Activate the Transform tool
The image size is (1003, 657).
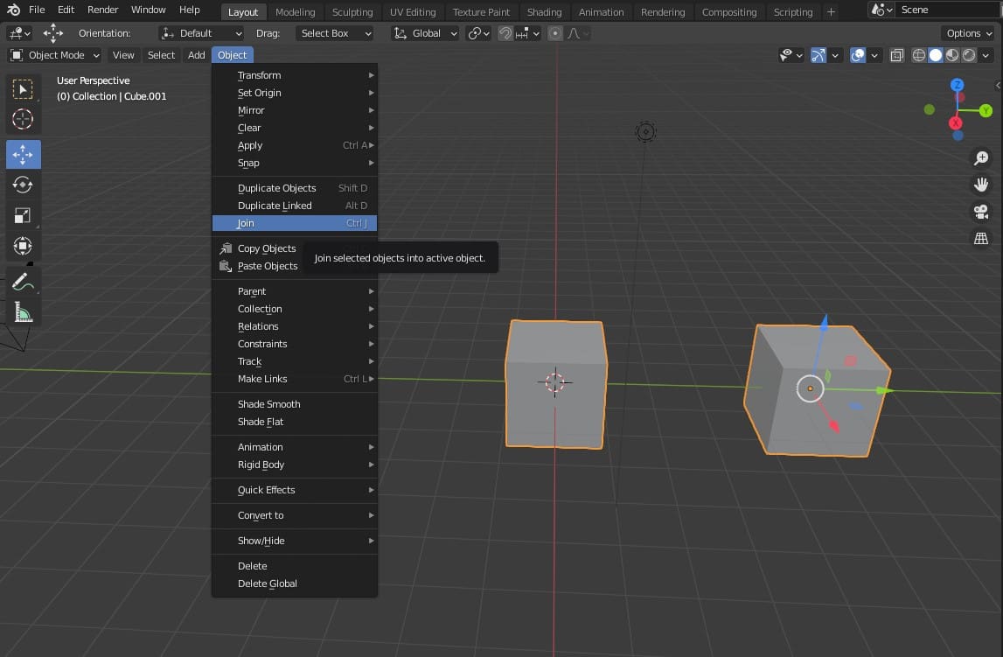pos(23,246)
